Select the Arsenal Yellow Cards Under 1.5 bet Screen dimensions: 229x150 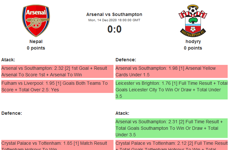(x=171, y=71)
